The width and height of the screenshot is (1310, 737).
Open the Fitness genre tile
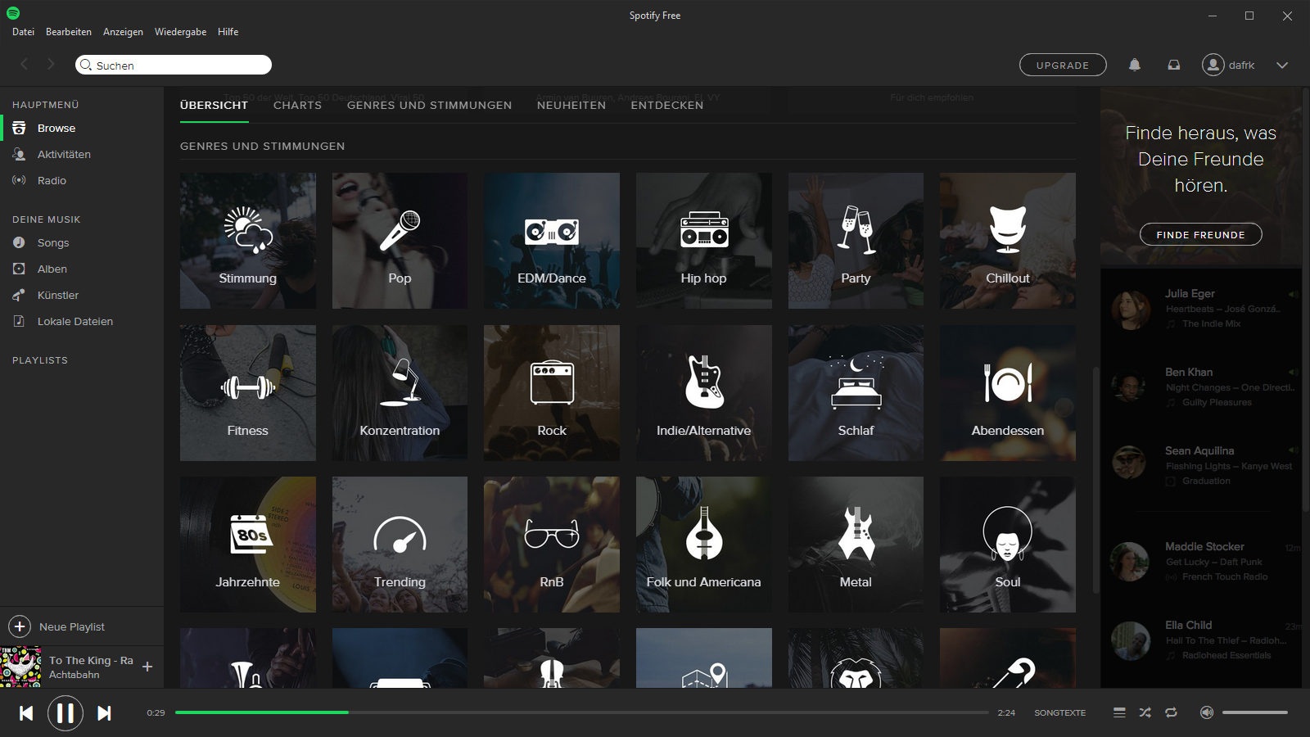(x=248, y=393)
